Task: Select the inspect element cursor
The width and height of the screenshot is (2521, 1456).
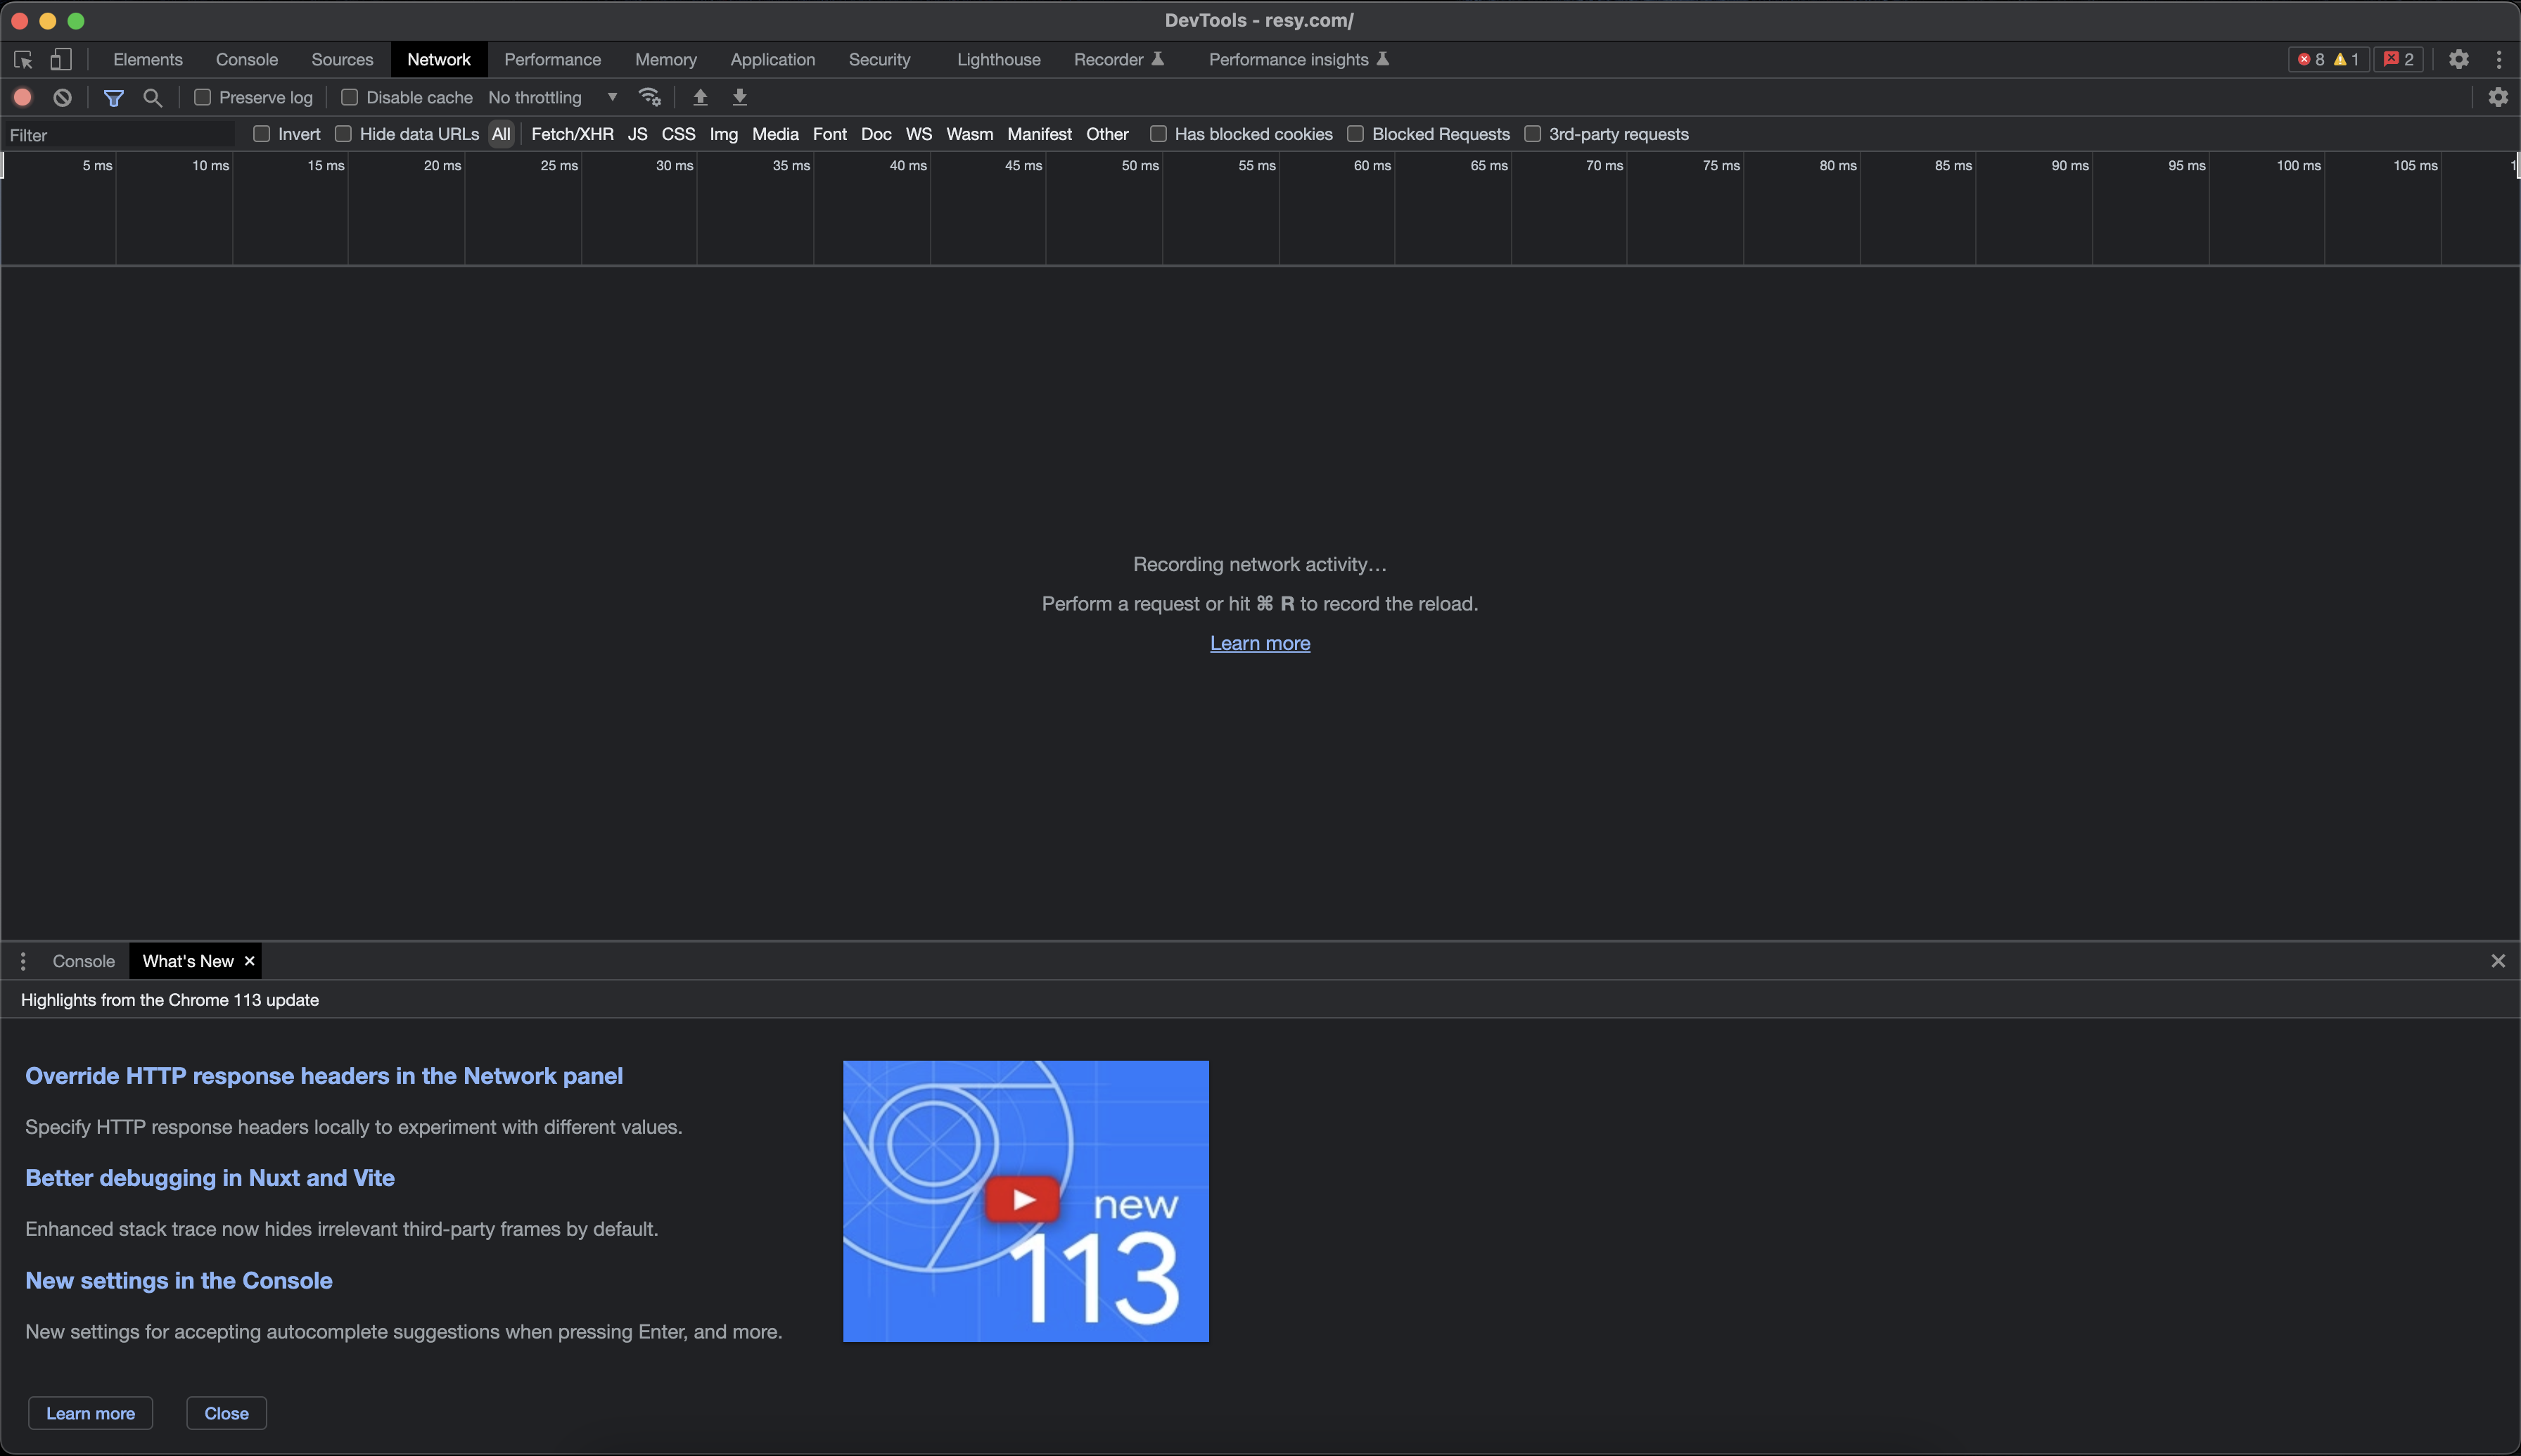Action: (x=22, y=59)
